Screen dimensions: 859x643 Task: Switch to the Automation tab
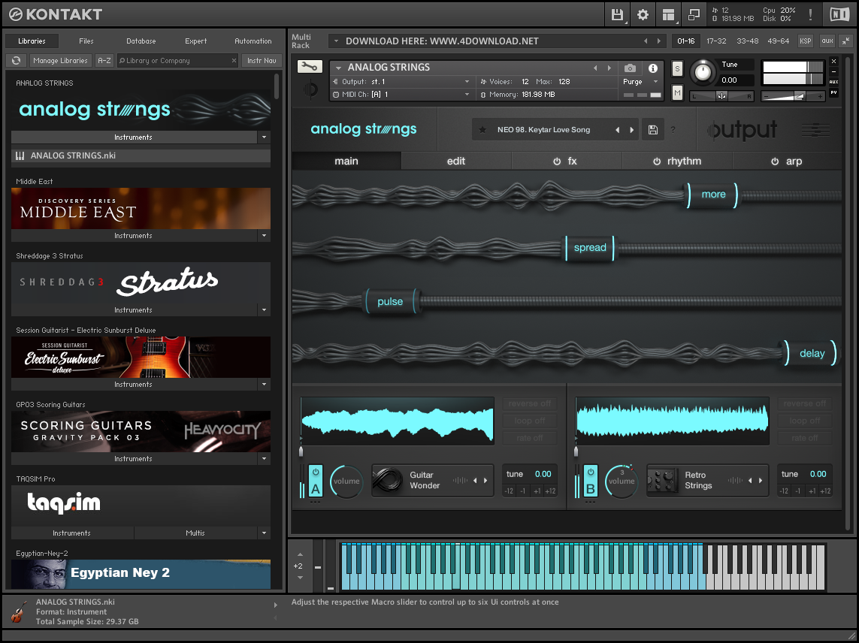[253, 41]
